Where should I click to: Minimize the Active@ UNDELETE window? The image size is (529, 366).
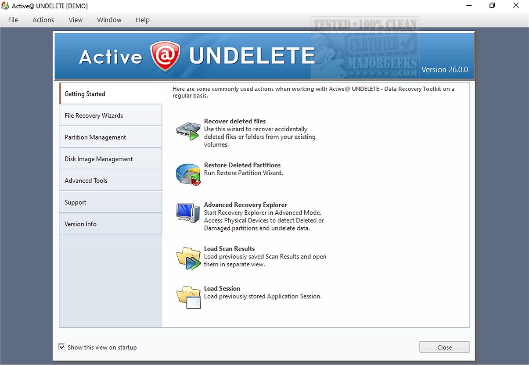click(468, 6)
